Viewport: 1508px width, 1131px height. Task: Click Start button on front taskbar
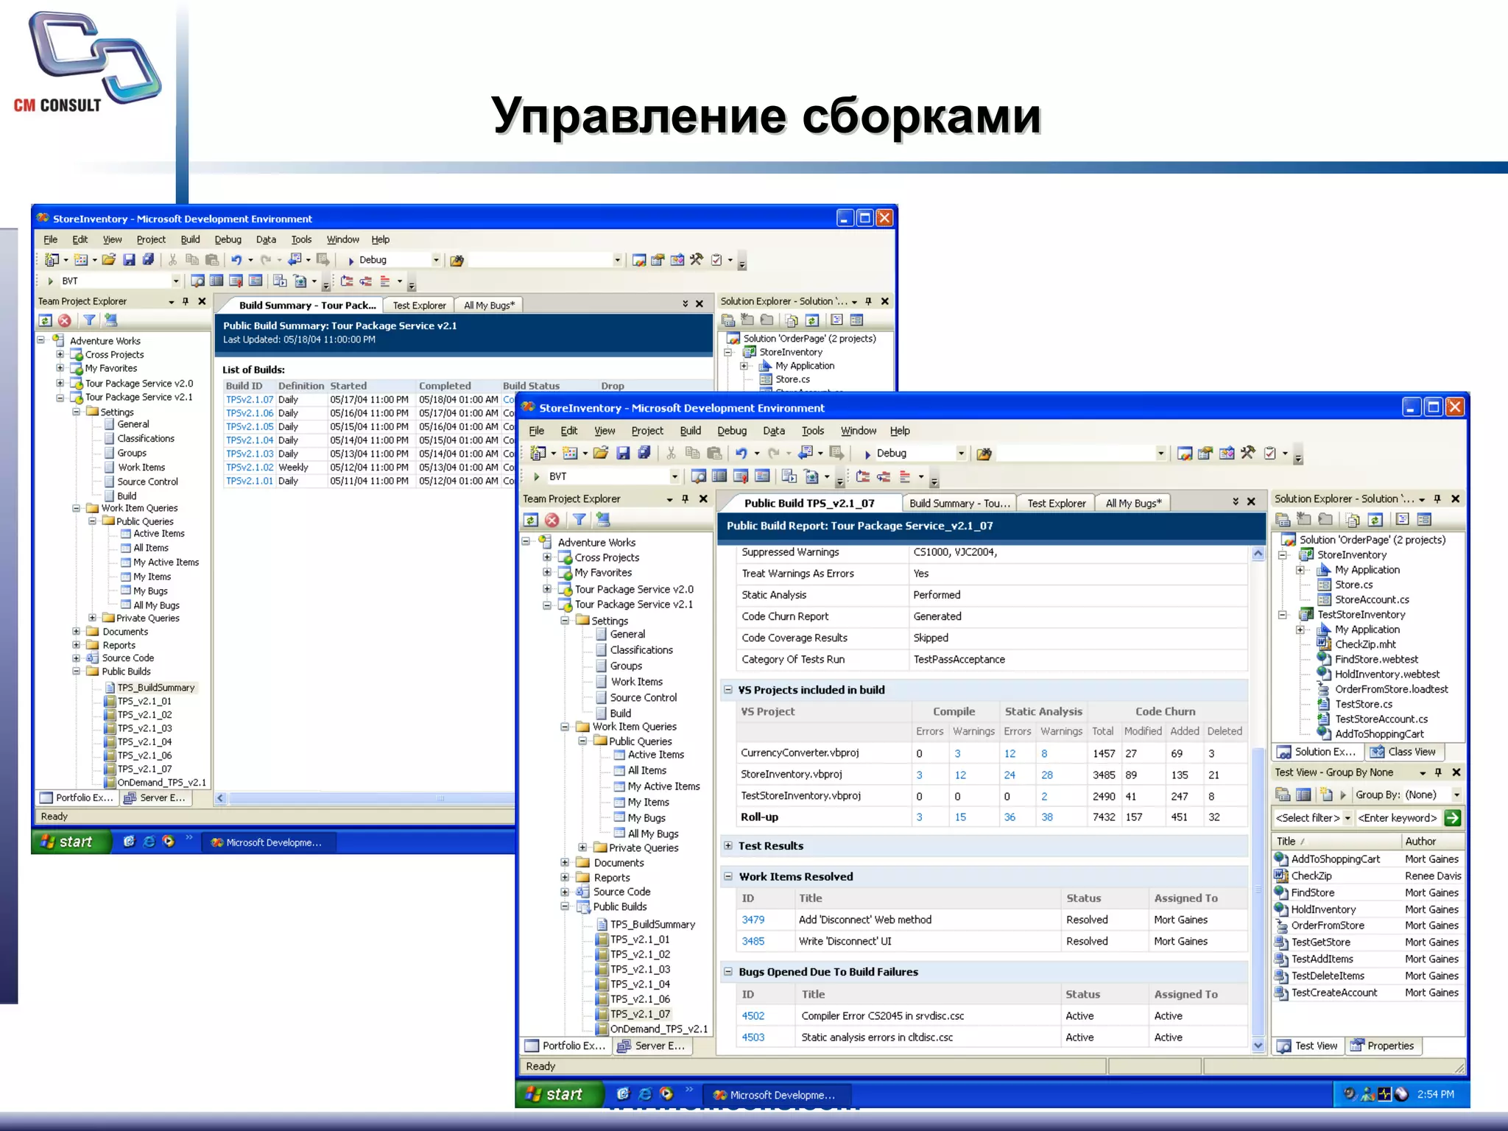(559, 1094)
